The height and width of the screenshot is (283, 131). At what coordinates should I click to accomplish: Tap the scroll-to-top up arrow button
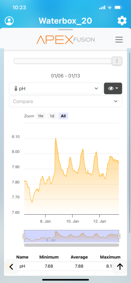tap(120, 266)
